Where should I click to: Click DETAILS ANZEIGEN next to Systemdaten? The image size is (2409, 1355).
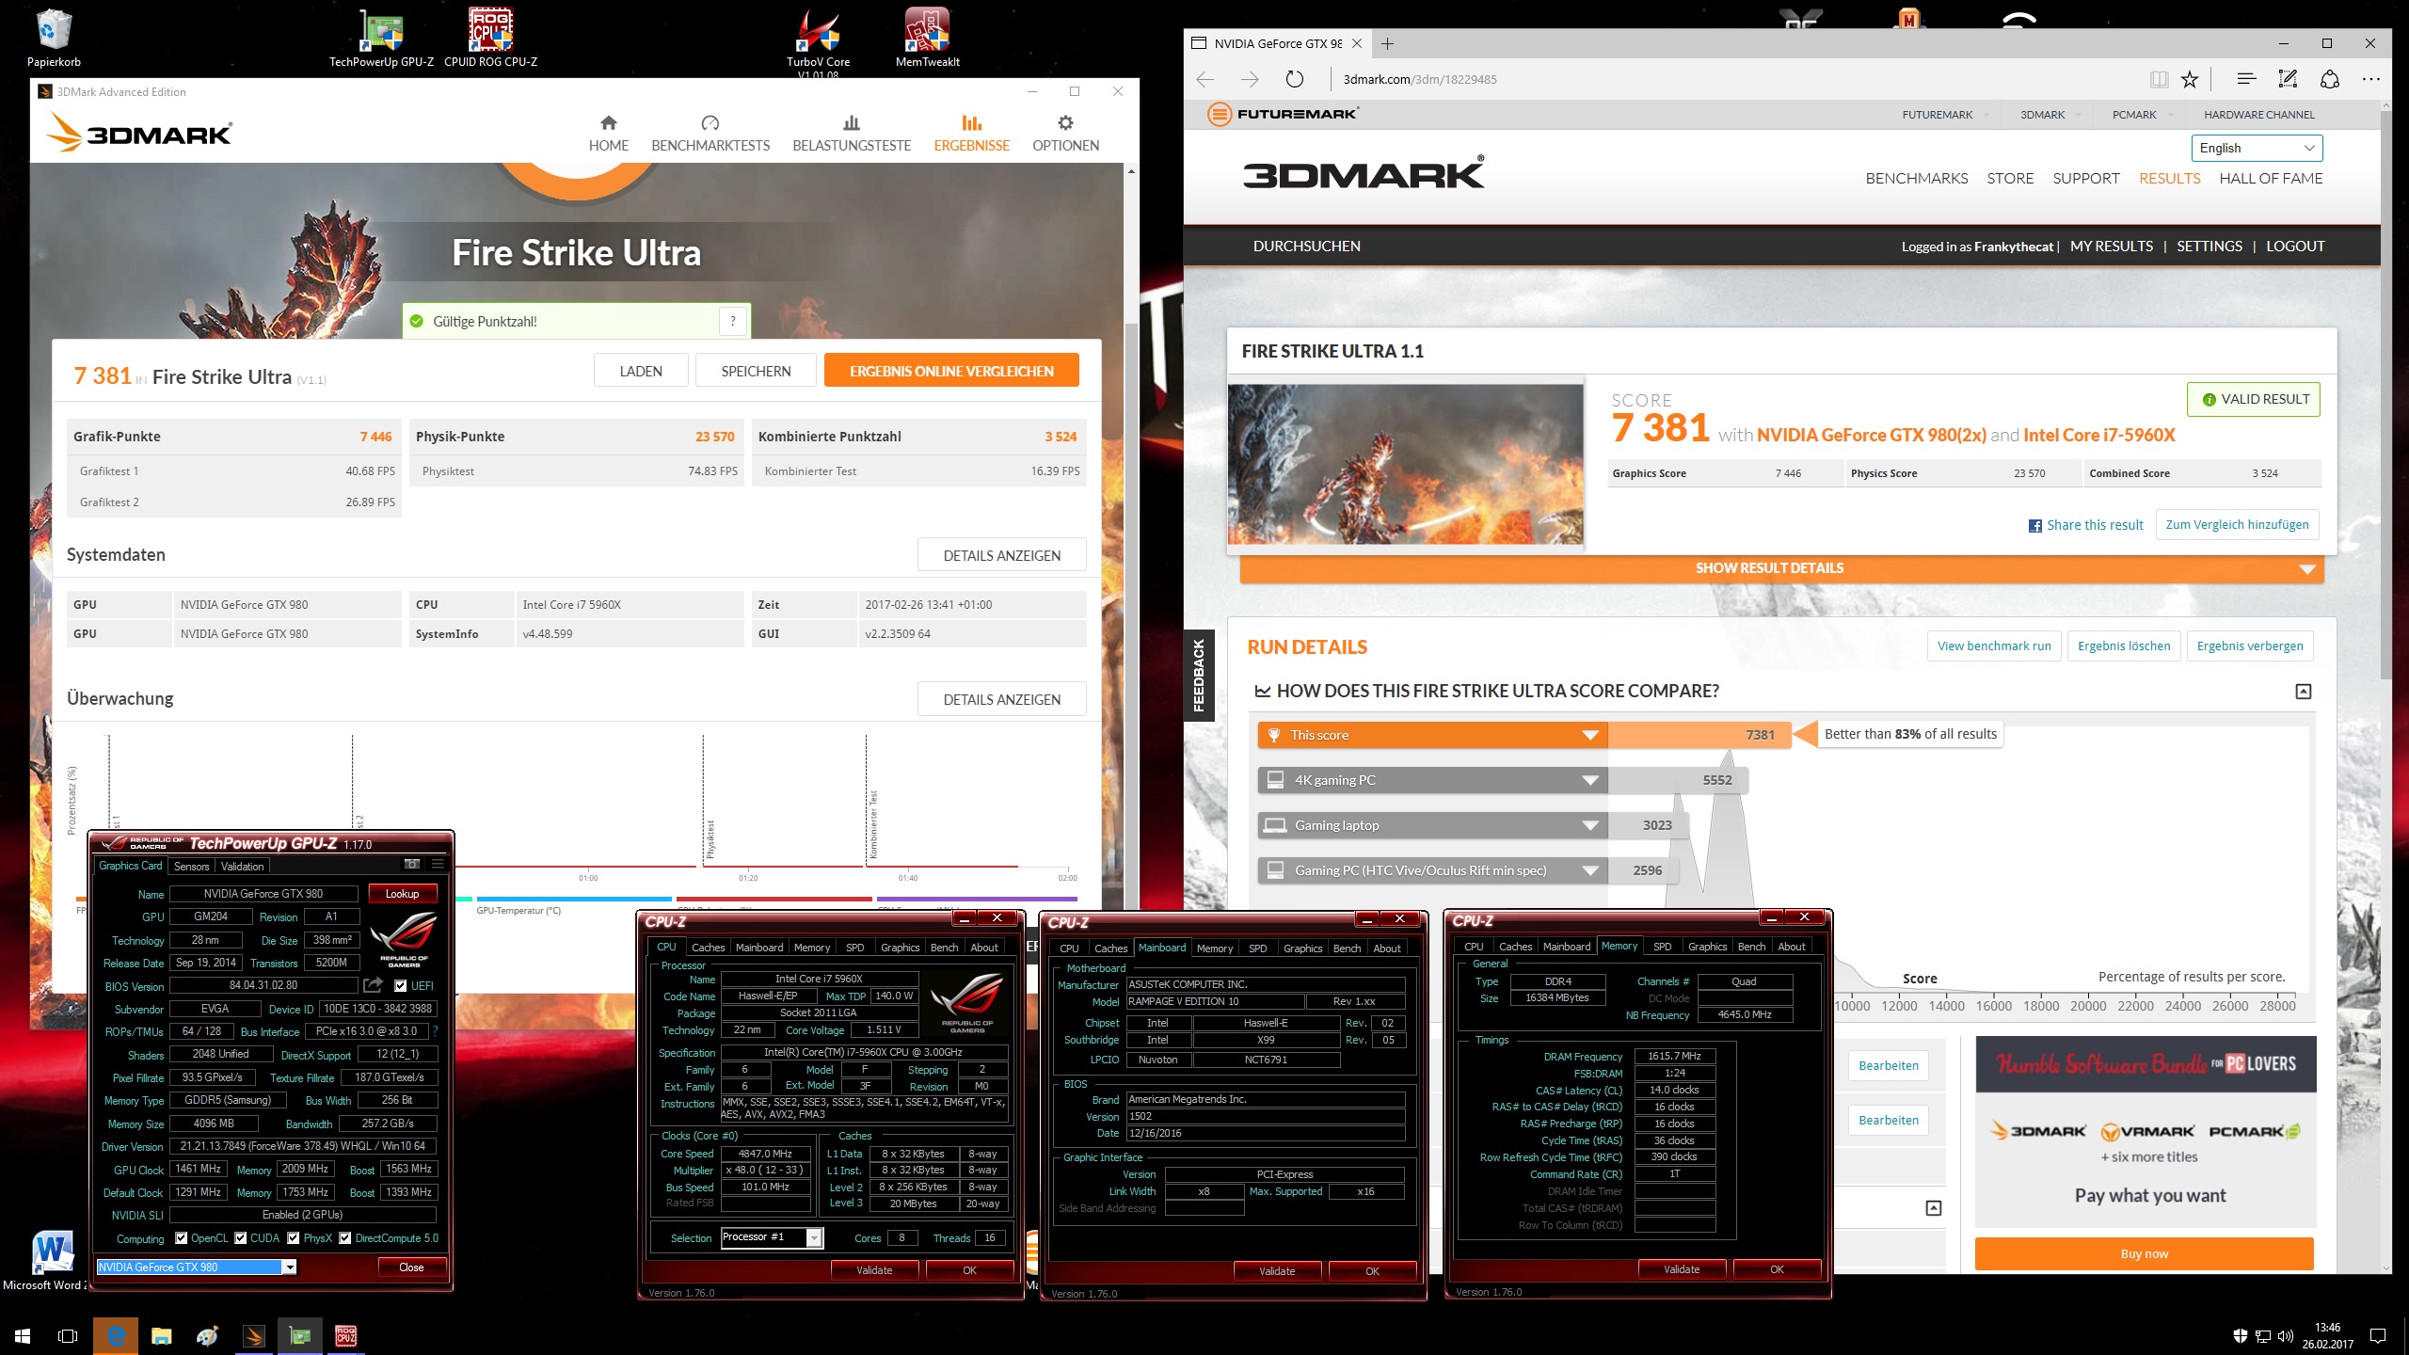pyautogui.click(x=1001, y=555)
